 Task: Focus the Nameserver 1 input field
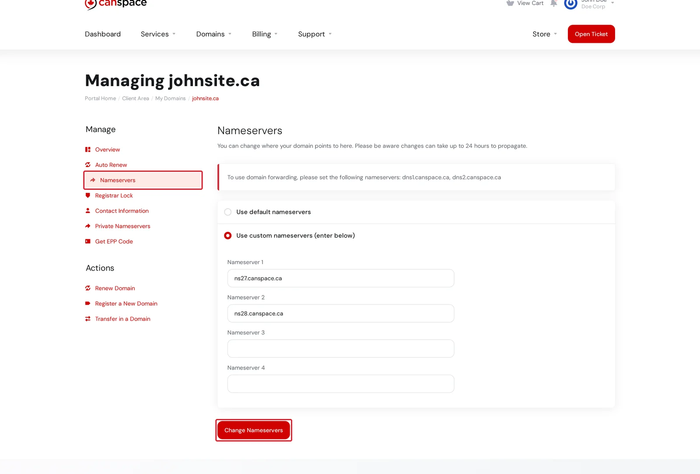pyautogui.click(x=341, y=278)
